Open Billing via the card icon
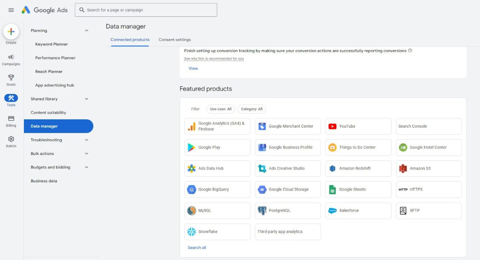 [x=11, y=118]
